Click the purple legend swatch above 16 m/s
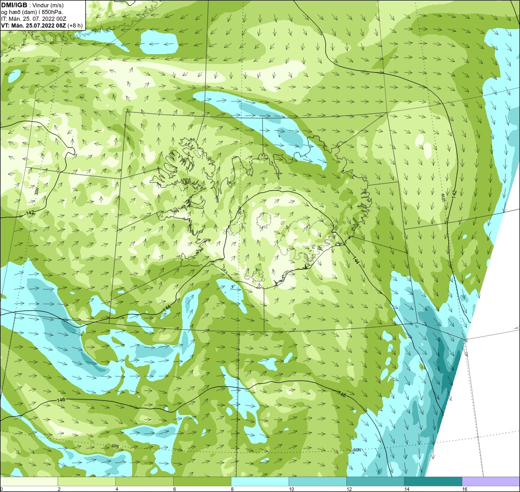 point(491,482)
